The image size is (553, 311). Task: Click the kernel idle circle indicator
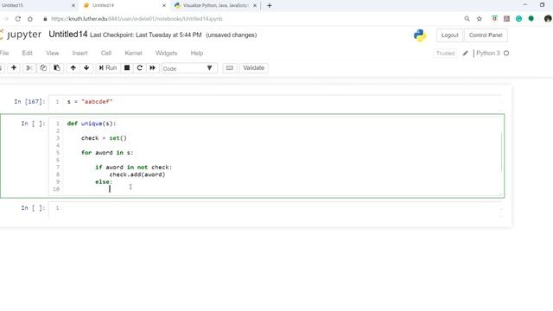coord(506,54)
